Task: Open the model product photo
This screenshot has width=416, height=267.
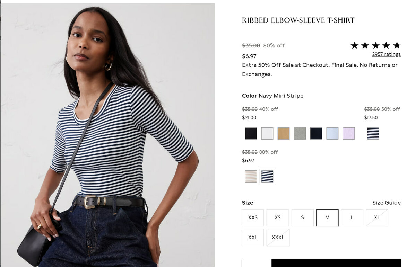Action: (108, 135)
